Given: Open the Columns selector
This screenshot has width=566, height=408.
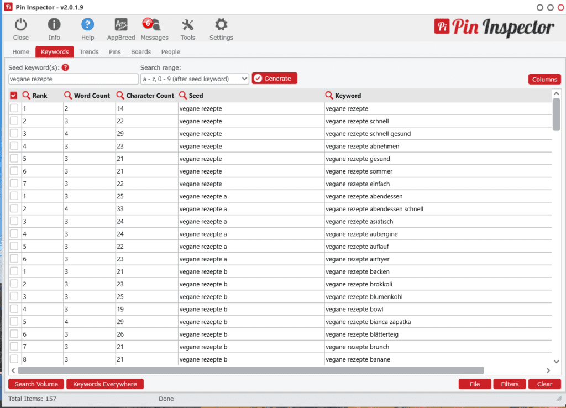Looking at the screenshot, I should (x=544, y=79).
